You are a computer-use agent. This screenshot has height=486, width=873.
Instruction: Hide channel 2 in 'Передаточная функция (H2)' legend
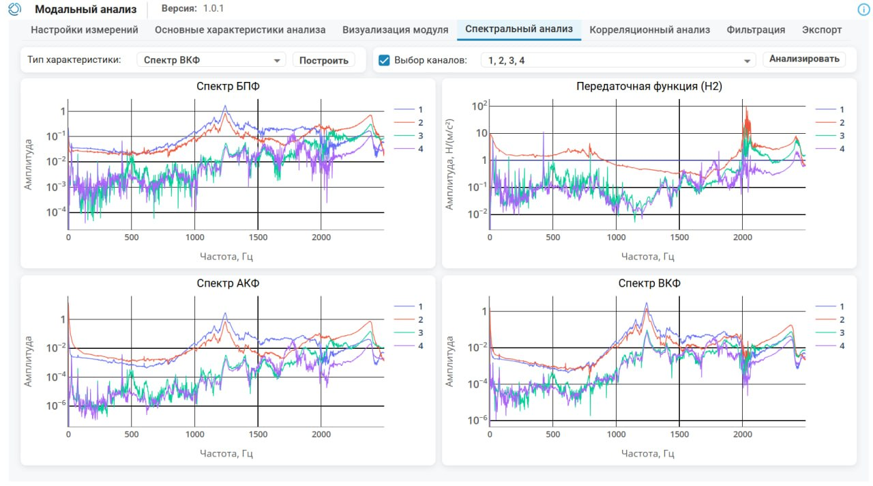click(831, 122)
